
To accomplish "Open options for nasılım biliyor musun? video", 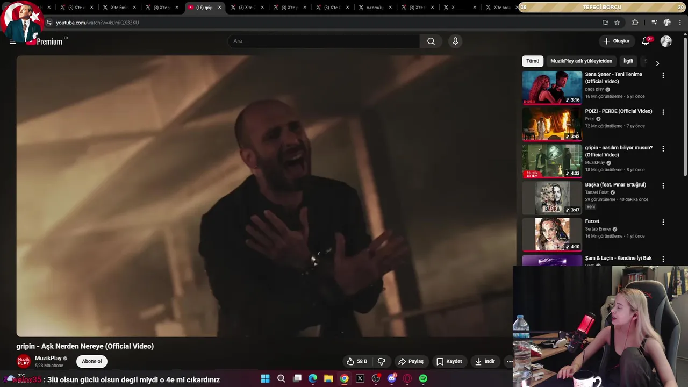I will 663,149.
